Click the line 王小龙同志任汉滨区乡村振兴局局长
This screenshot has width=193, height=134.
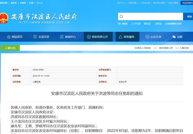40,121
